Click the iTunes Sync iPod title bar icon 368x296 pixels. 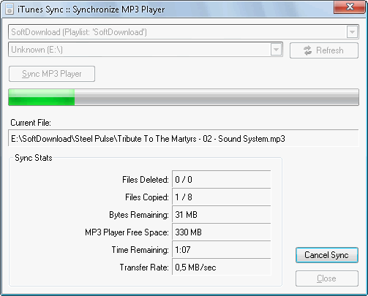tap(10, 9)
